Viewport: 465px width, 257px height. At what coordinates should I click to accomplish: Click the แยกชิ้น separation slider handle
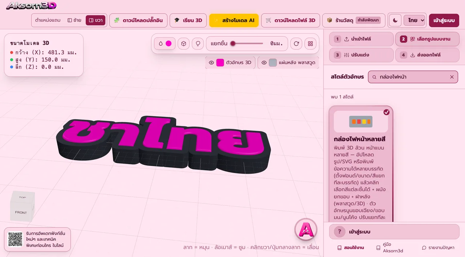[233, 43]
